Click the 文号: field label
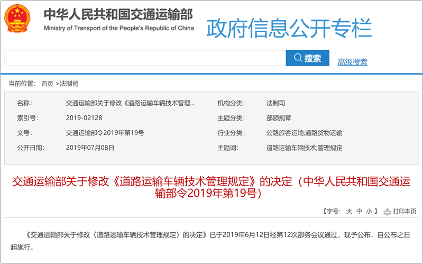423x264 pixels. point(24,133)
